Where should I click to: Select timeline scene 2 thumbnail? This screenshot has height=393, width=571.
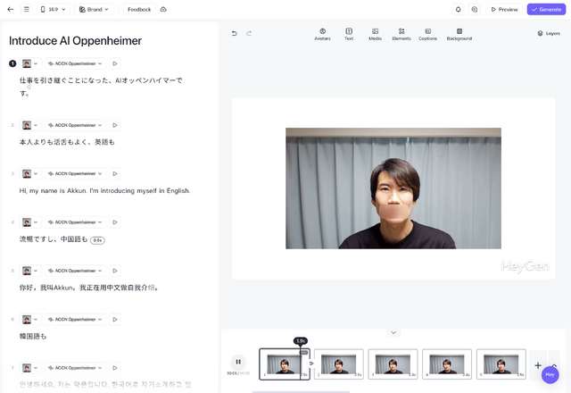pyautogui.click(x=339, y=364)
